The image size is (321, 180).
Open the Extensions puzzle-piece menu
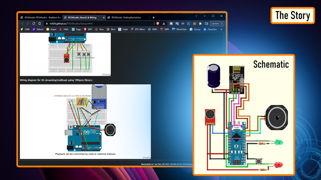(x=200, y=23)
